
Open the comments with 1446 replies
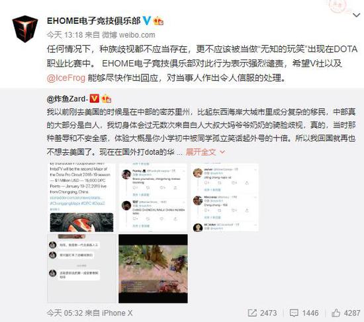click(304, 313)
